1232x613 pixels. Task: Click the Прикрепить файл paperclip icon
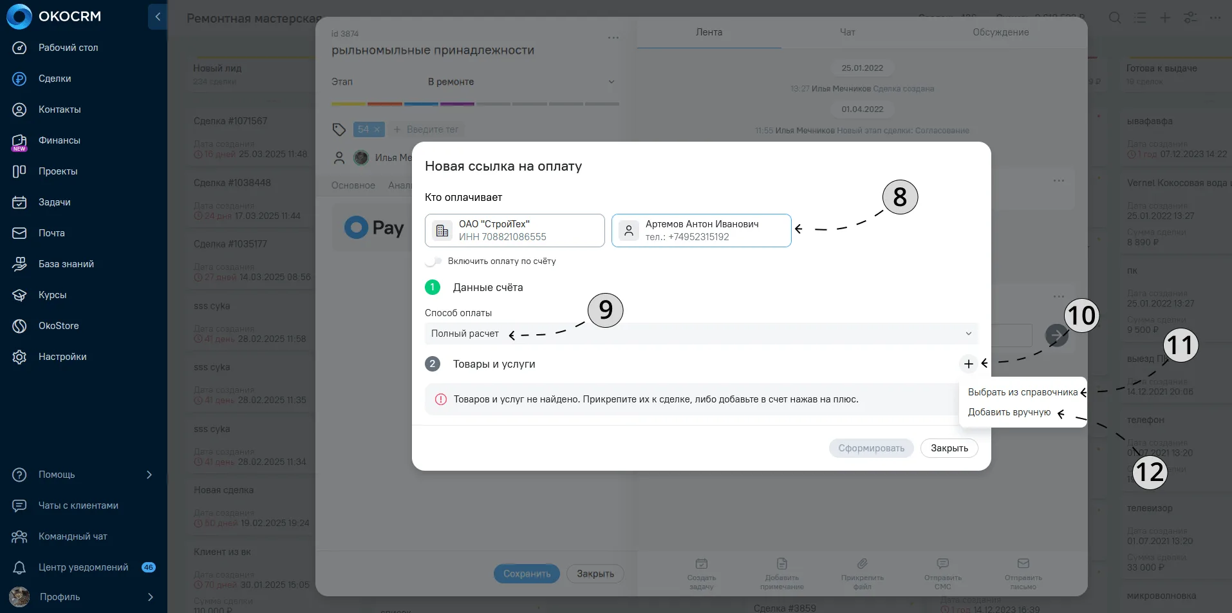(863, 564)
